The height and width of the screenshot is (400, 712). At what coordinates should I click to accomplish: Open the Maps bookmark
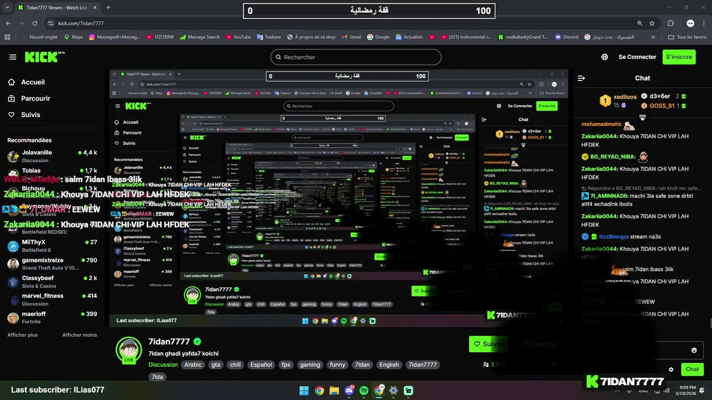73,37
